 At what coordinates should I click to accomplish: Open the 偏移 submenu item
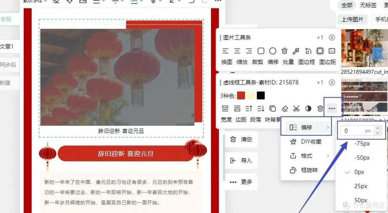point(306,127)
